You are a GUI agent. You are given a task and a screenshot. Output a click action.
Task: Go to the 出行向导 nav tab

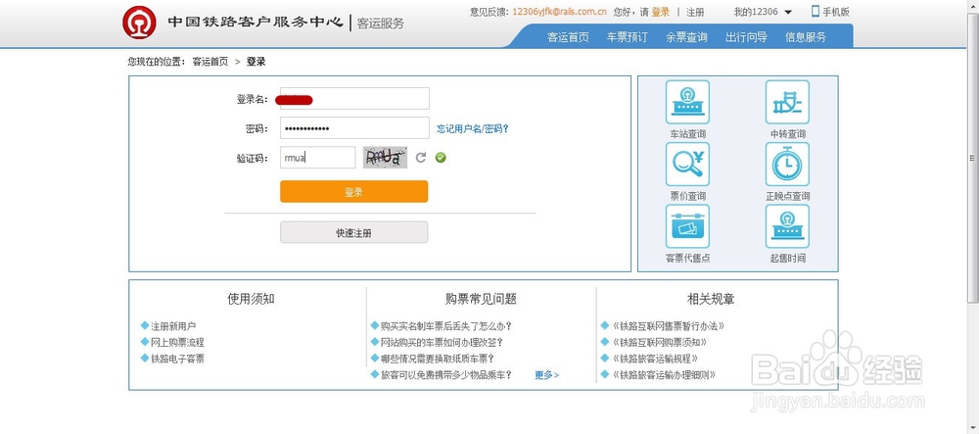point(746,37)
